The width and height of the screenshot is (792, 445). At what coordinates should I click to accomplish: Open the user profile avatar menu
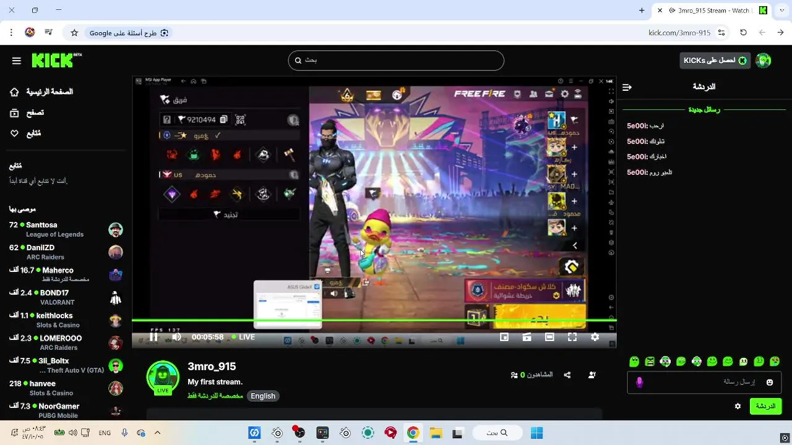click(764, 60)
